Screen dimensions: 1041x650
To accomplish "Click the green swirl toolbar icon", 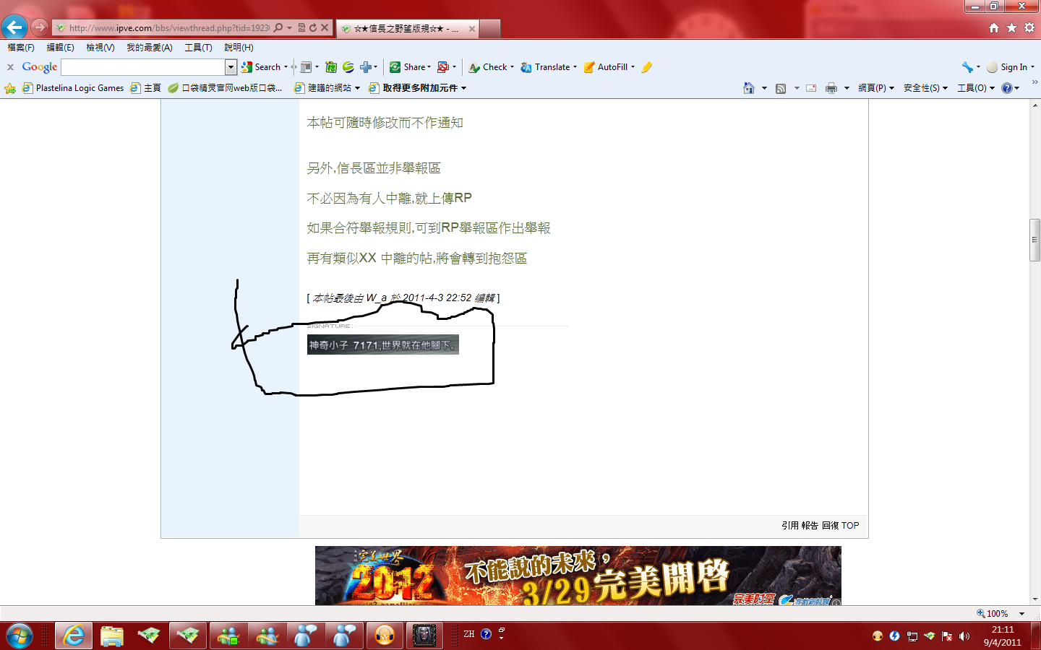I will tap(348, 67).
